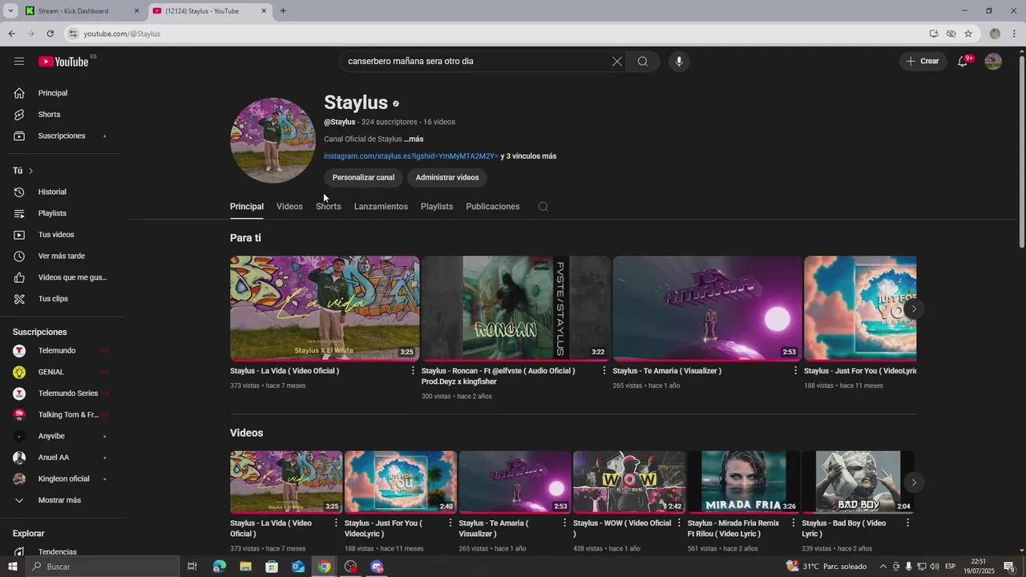Open options menu for Roncan video
Screen dimensions: 1026x577
(x=604, y=371)
